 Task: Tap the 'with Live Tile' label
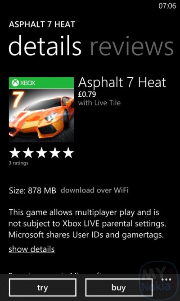(99, 103)
